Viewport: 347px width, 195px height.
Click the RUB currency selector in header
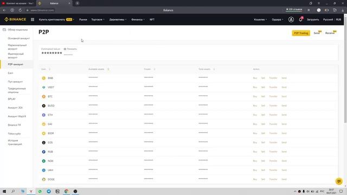(338, 19)
